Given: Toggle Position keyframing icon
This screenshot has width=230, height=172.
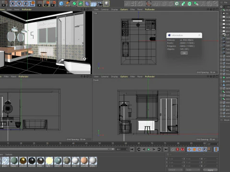Looking at the screenshot, I should 189,150.
